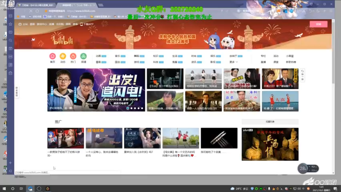341x192 pixels.
Task: Select the first carousel indicator dot
Action: click(128, 108)
